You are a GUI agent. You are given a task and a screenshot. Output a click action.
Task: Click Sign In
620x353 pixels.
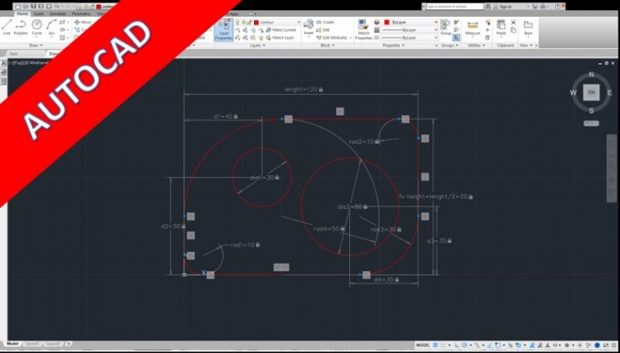(x=505, y=6)
